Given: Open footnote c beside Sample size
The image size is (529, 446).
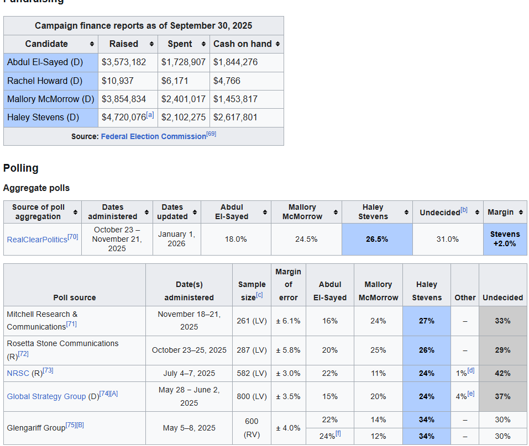Looking at the screenshot, I should coord(259,295).
